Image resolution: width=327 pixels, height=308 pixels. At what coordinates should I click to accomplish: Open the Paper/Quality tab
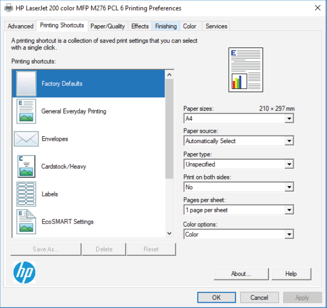click(x=108, y=26)
